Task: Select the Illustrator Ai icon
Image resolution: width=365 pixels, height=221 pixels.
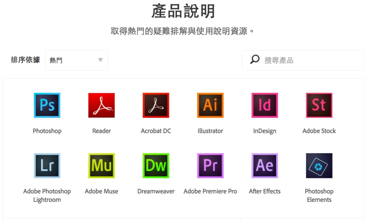Action: (x=210, y=105)
